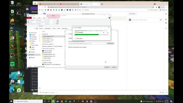Screen dimensions: 183x103
Task: Open Dropbox Download dropdown
Action: tap(132, 14)
